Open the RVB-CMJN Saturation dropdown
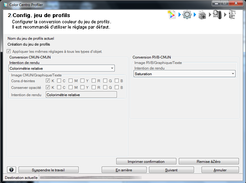Screen dimensions: 246x183 pyautogui.click(x=185, y=74)
